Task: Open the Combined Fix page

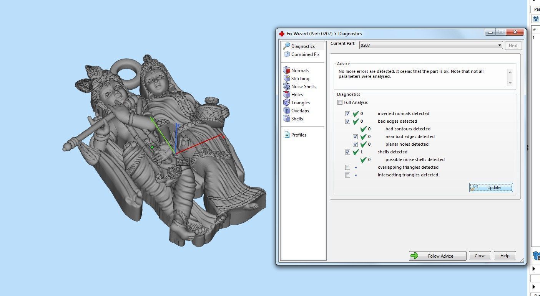Action: point(302,54)
